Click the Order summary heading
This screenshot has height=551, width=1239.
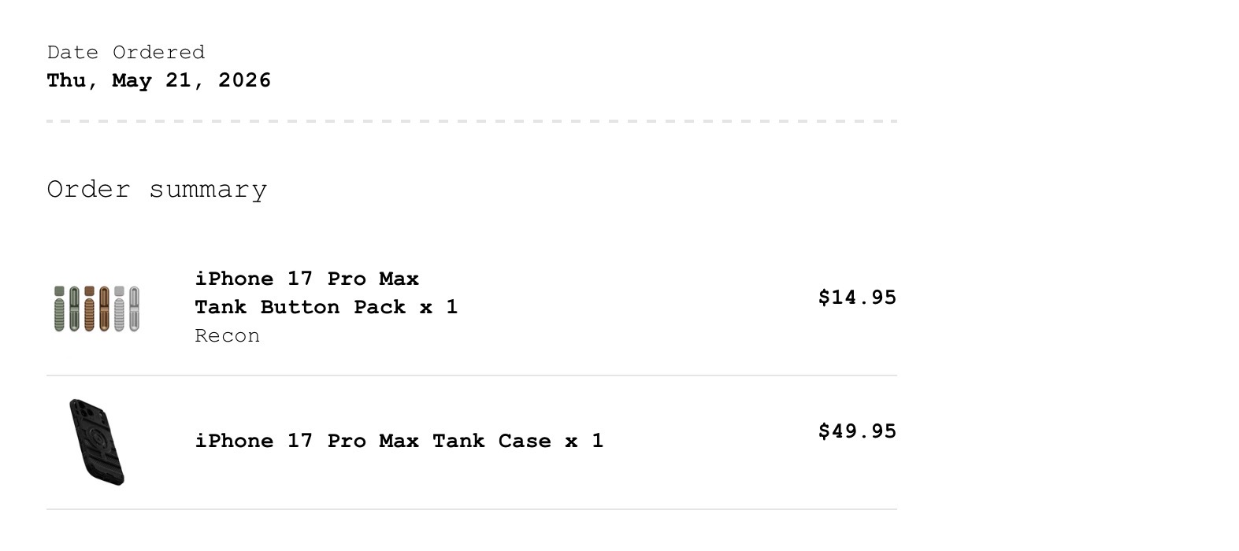[157, 190]
